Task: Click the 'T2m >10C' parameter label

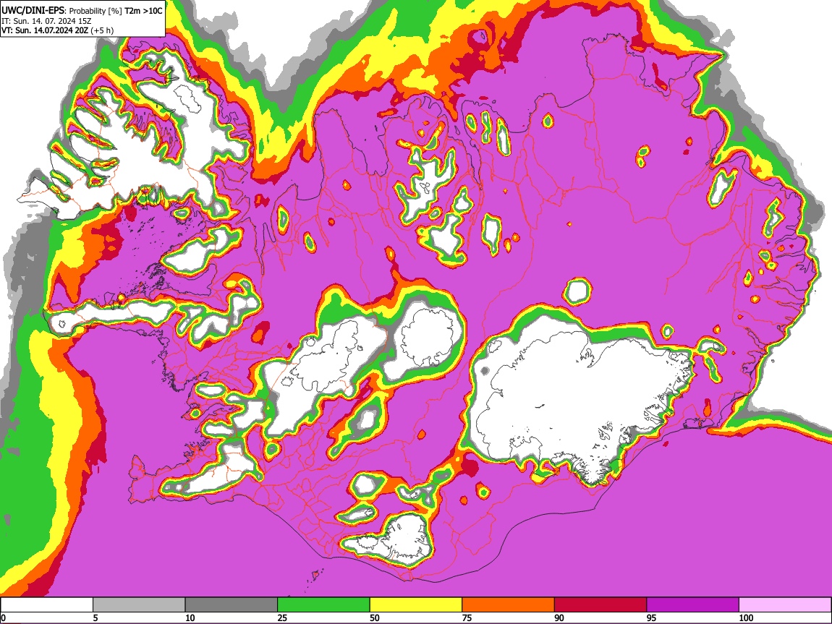Action: pyautogui.click(x=143, y=11)
